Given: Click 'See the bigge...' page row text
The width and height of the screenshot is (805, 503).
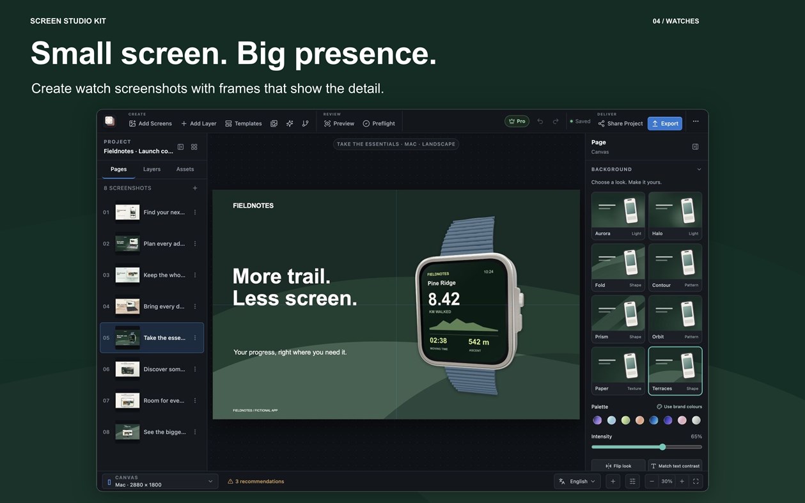Looking at the screenshot, I should tap(164, 432).
